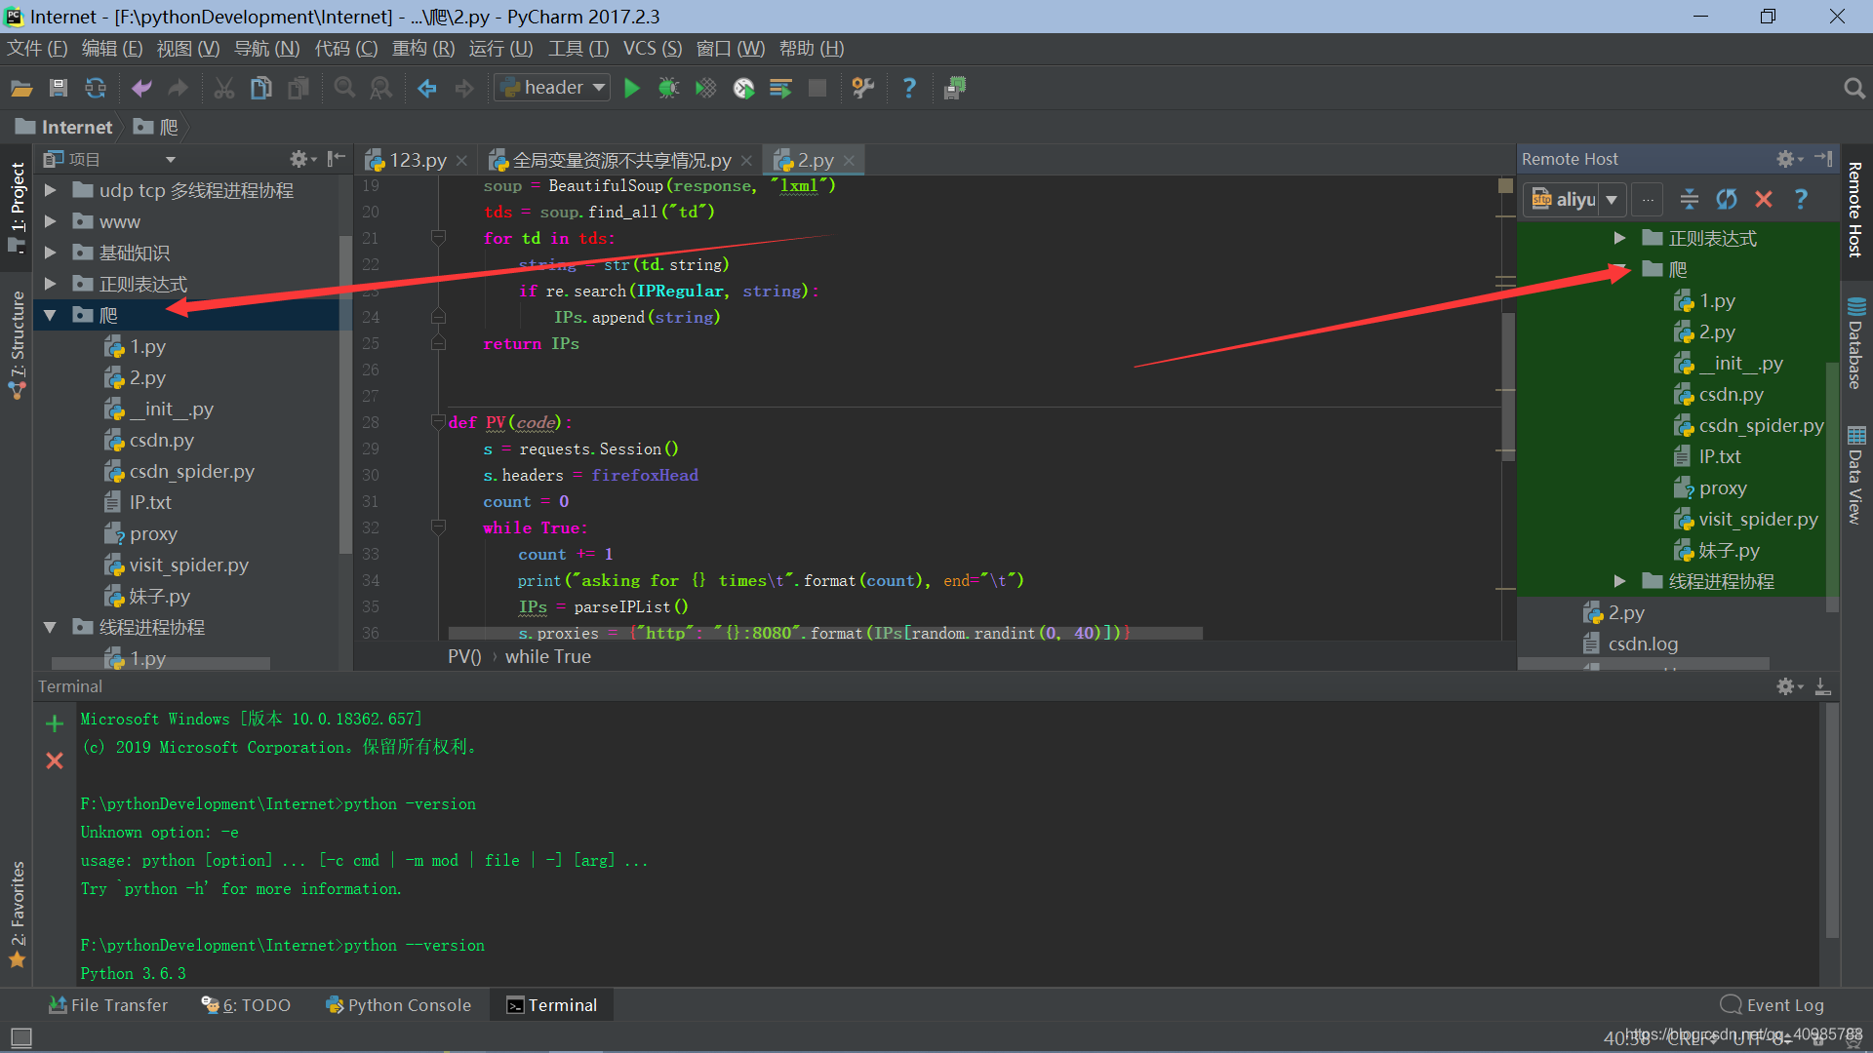The image size is (1873, 1053).
Task: Toggle the 1: Project side panel
Action: pyautogui.click(x=17, y=206)
